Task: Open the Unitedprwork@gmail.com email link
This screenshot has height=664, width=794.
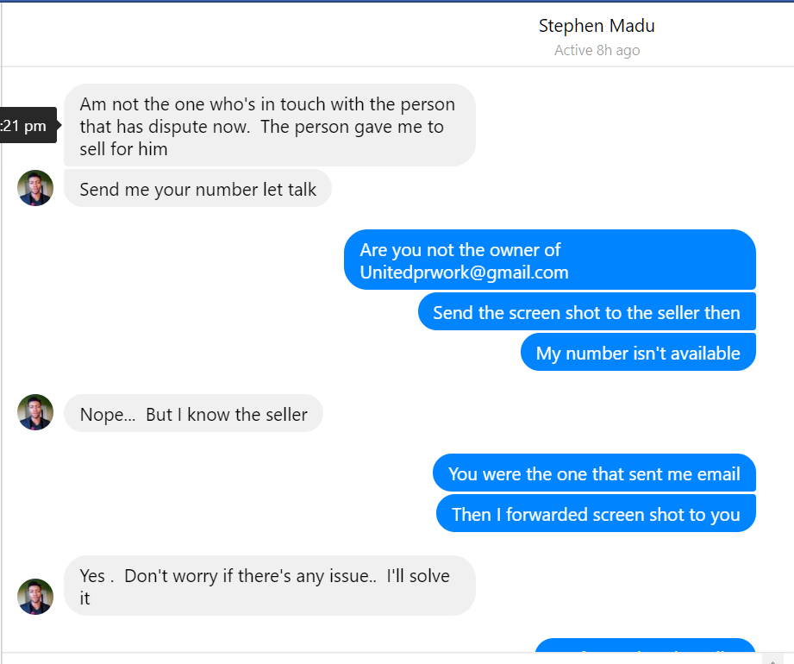Action: point(464,272)
